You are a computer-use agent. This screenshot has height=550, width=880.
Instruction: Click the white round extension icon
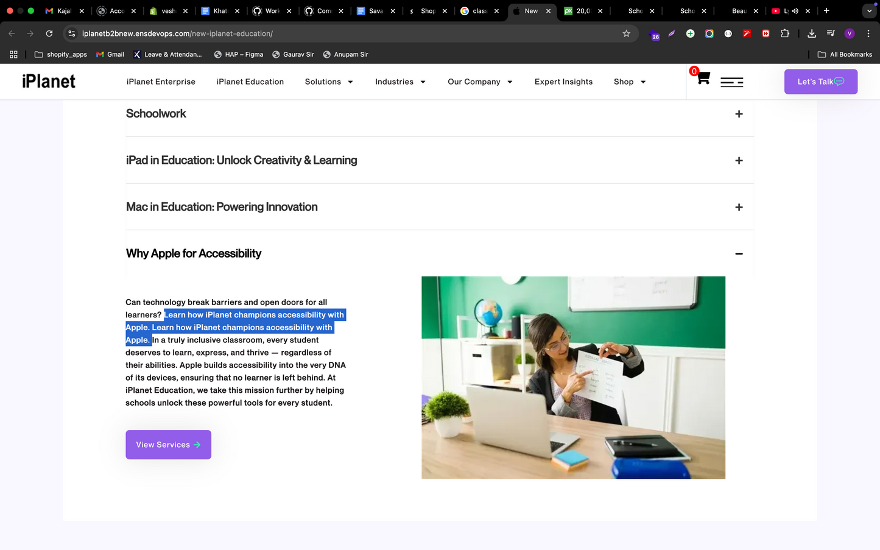pyautogui.click(x=728, y=33)
